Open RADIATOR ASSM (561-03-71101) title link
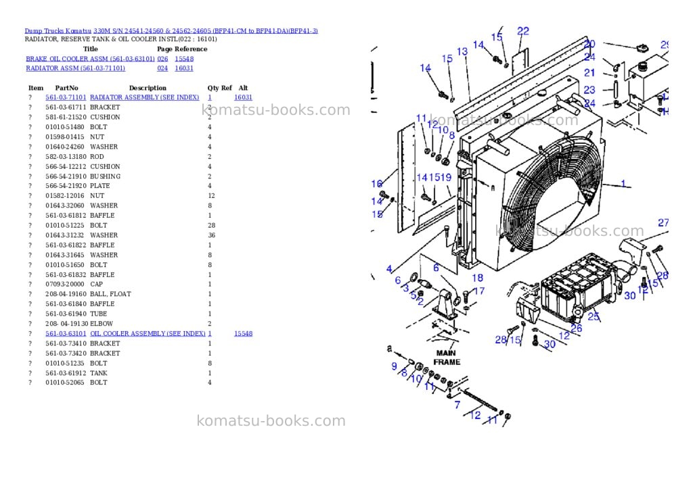This screenshot has height=490, width=693. point(75,68)
